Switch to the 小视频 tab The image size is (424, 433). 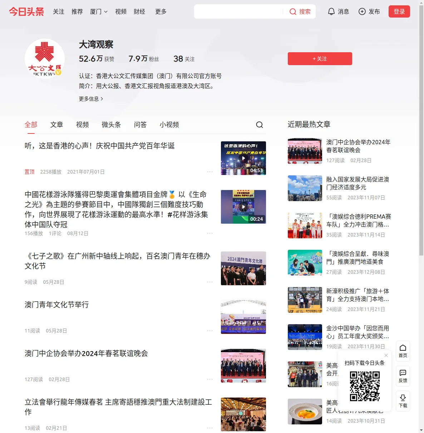pos(169,125)
